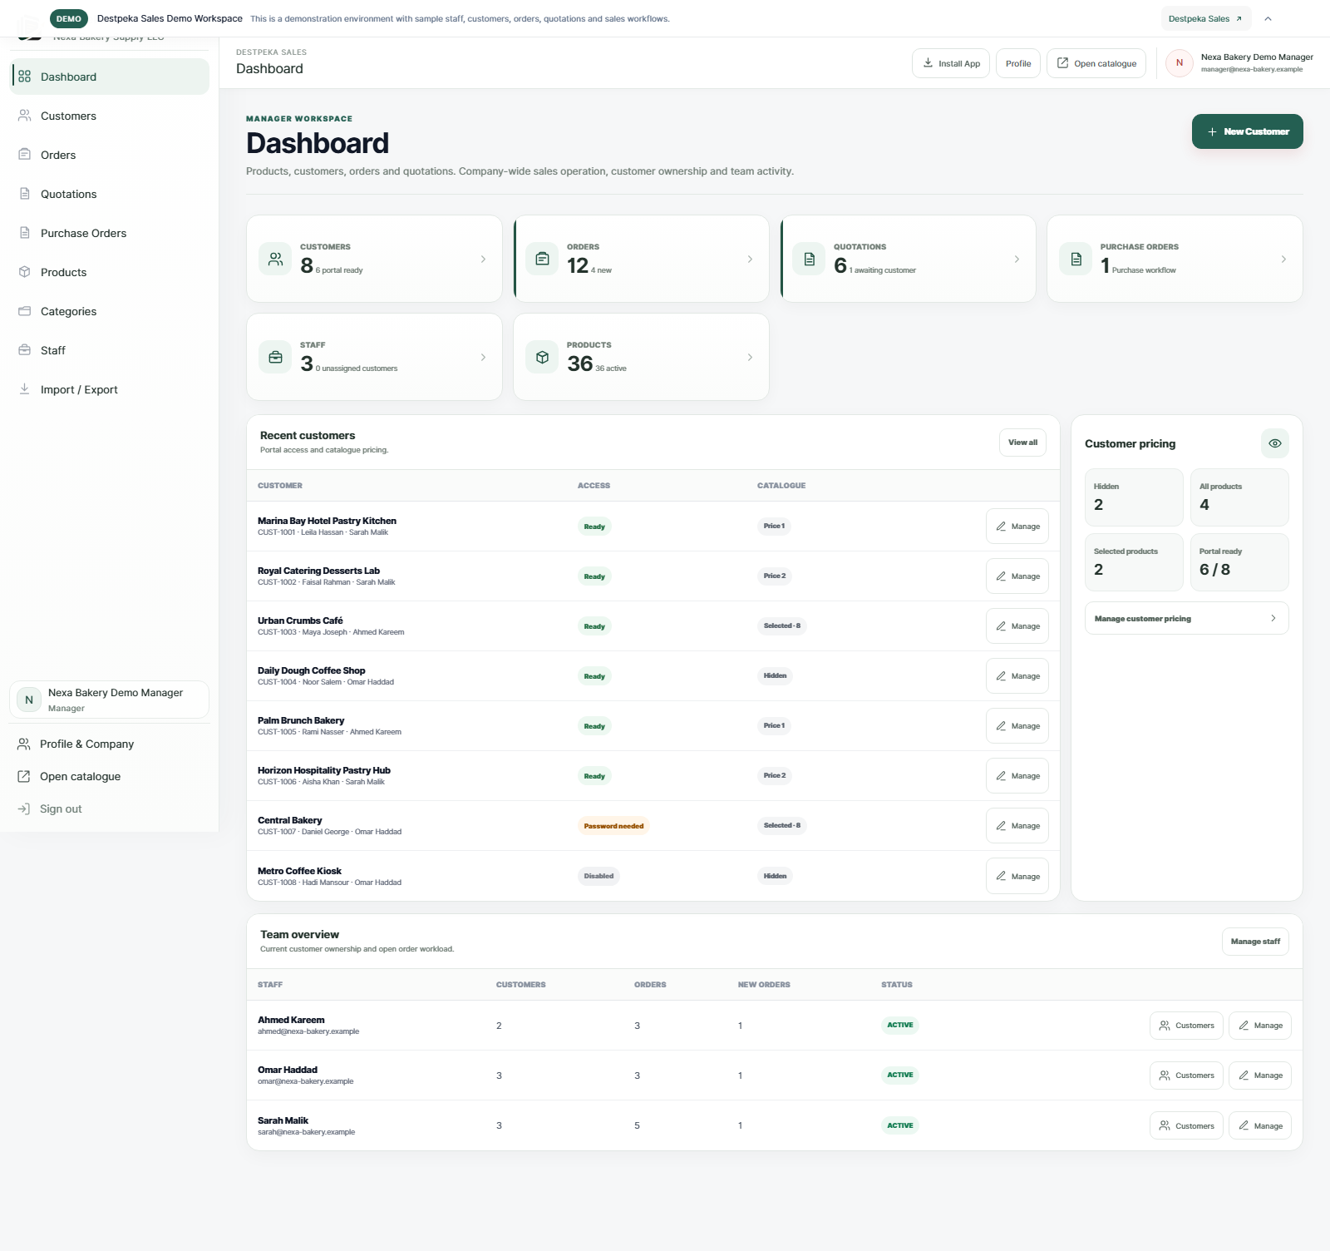Click the Orders icon in the sidebar
Image resolution: width=1330 pixels, height=1251 pixels.
tap(25, 155)
